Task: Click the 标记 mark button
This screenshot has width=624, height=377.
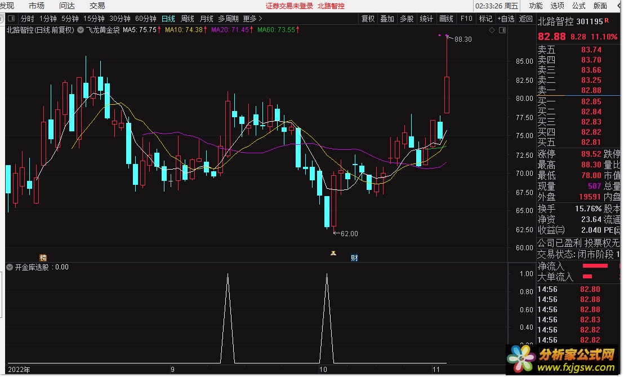Action: tap(485, 19)
